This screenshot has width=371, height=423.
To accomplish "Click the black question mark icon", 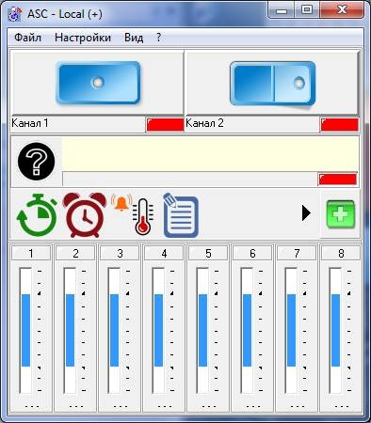I will pyautogui.click(x=37, y=162).
